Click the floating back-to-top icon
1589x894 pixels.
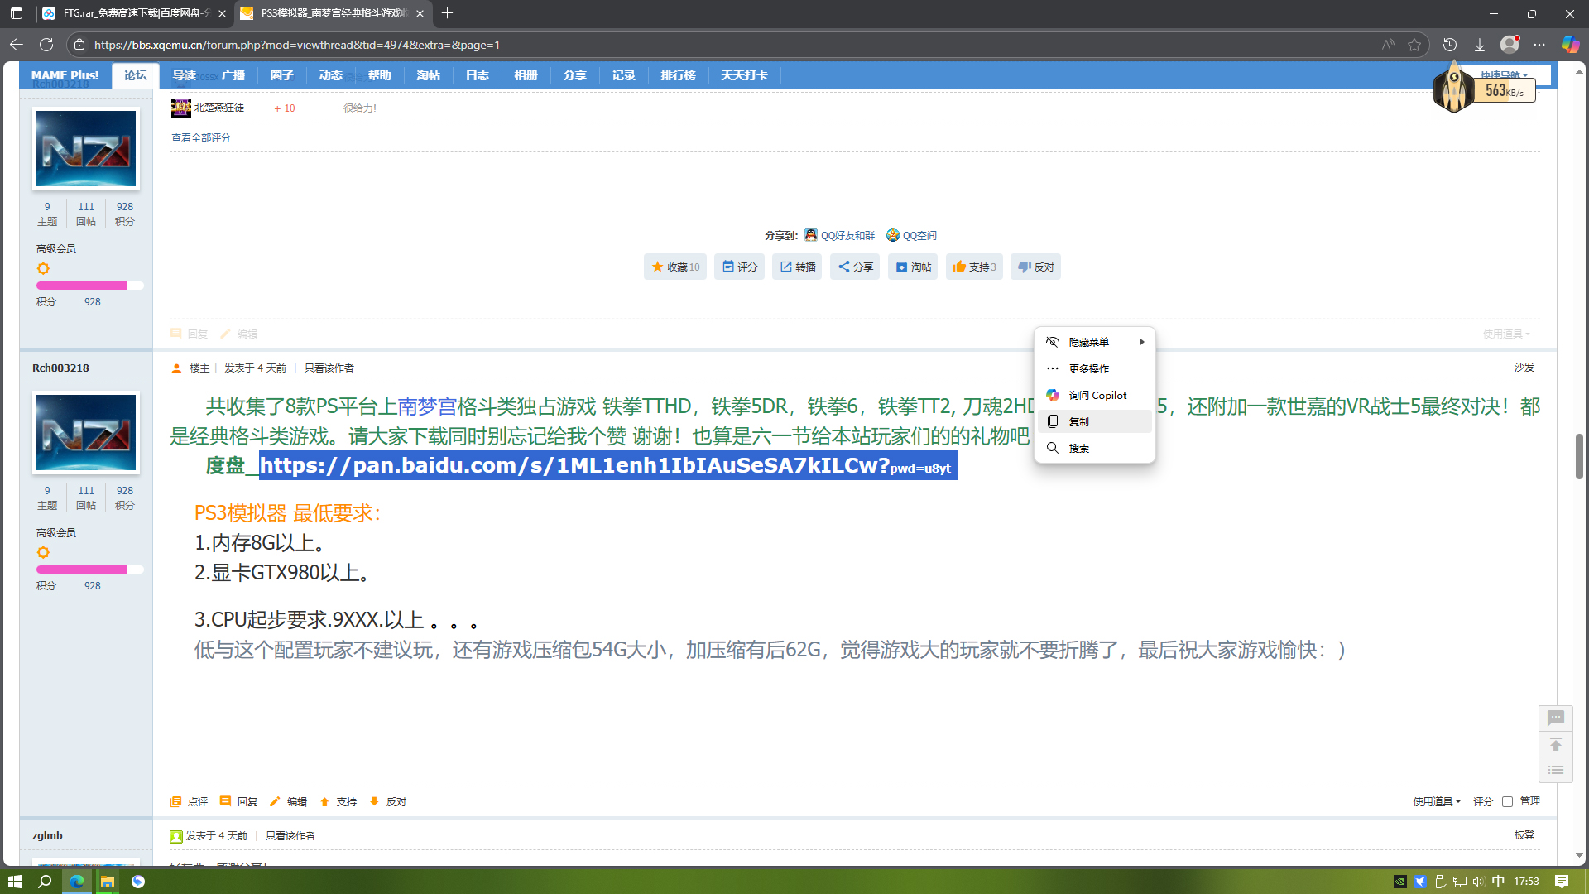pos(1556,744)
